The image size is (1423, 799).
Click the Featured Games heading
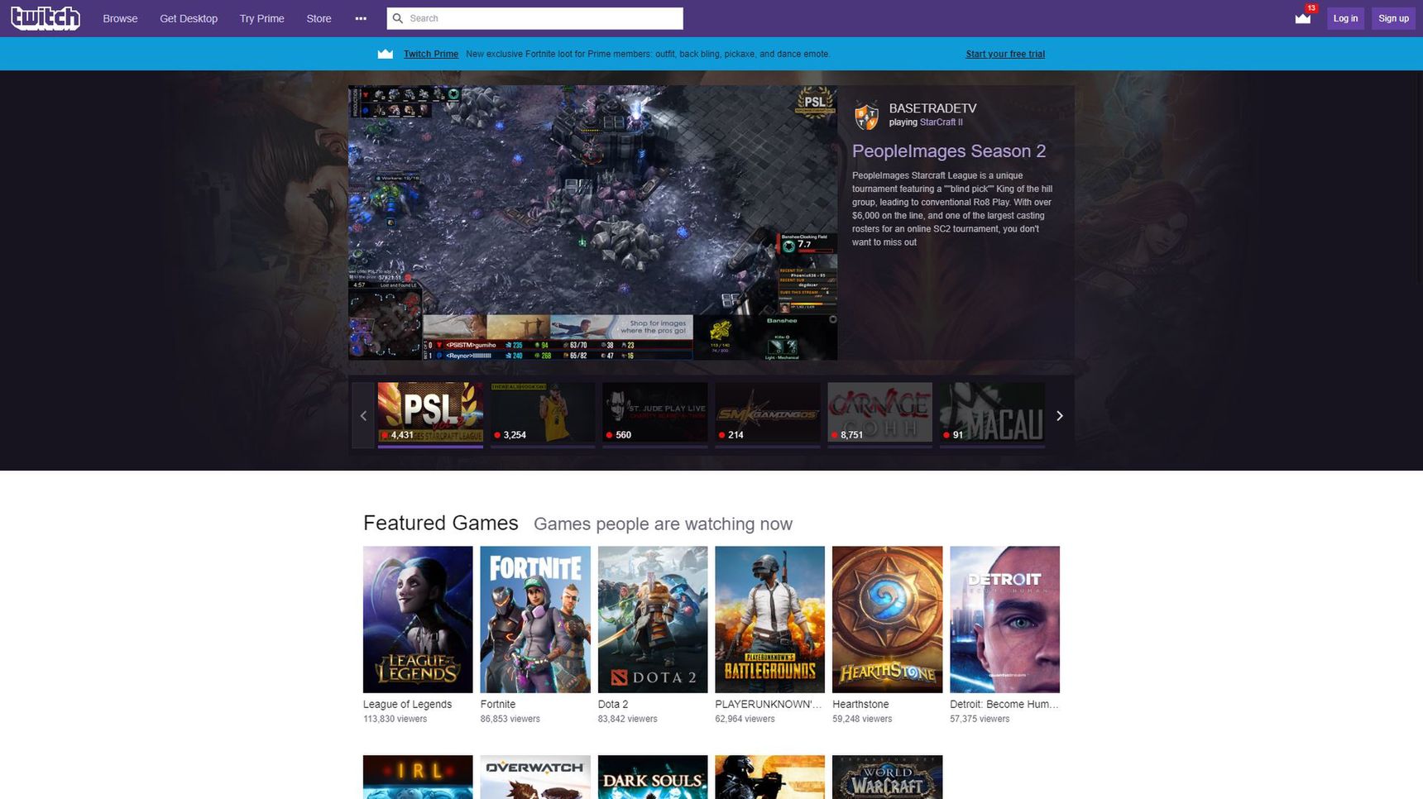click(x=441, y=523)
